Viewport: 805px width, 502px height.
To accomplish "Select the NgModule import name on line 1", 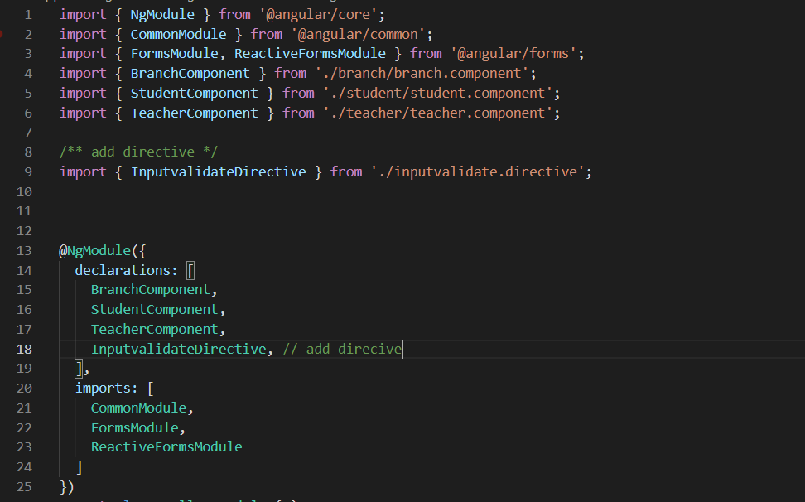I will click(162, 13).
